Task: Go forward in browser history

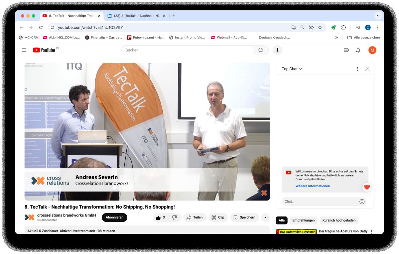Action: tap(31, 28)
